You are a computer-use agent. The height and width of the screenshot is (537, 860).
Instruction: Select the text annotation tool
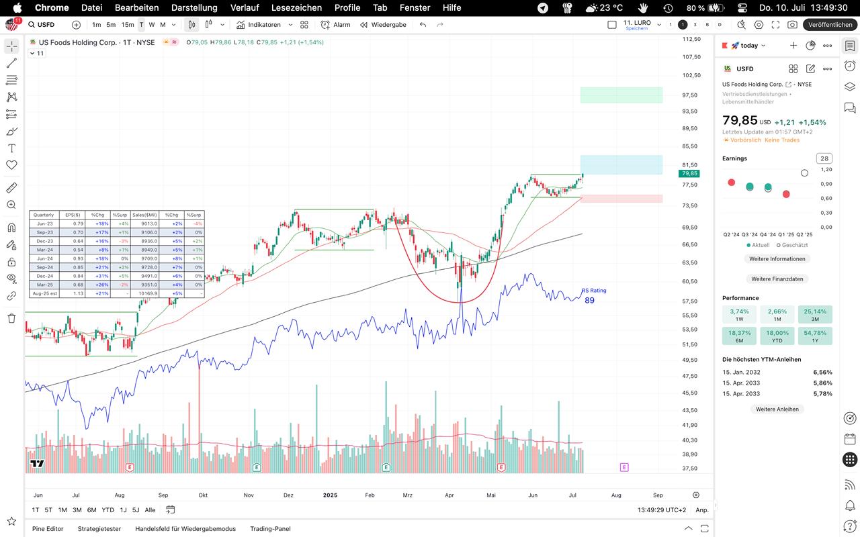(x=11, y=148)
